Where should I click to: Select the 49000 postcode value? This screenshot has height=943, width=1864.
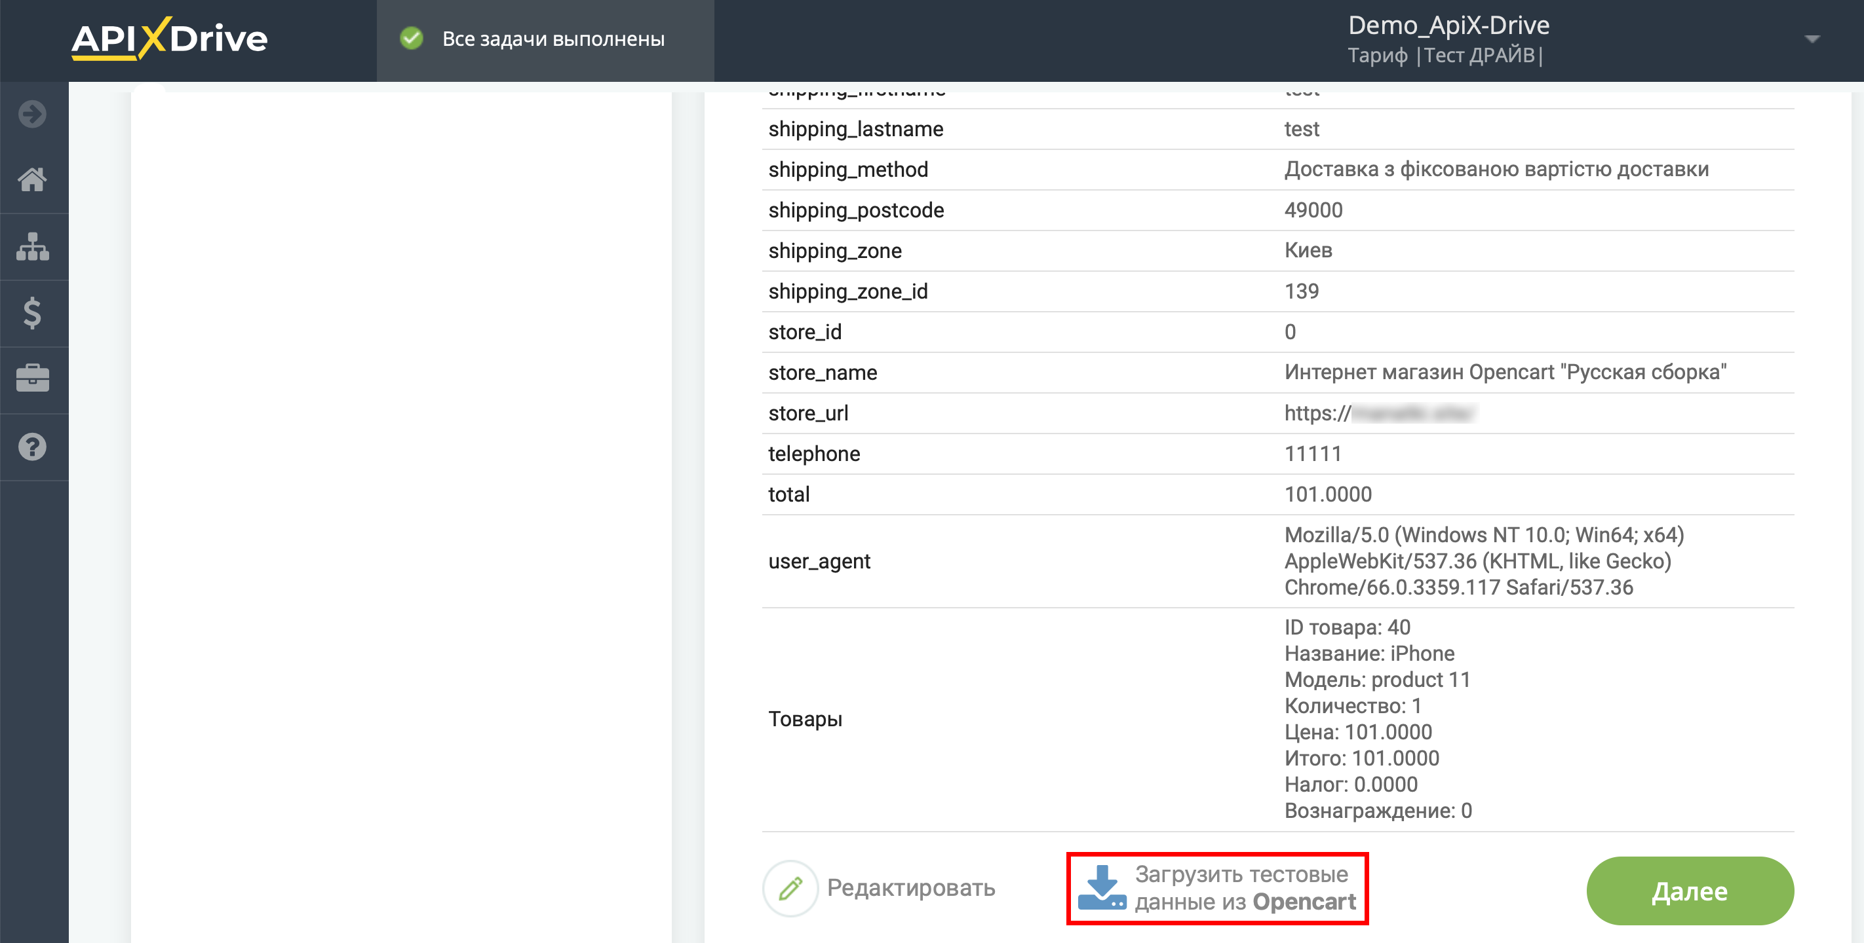point(1313,210)
